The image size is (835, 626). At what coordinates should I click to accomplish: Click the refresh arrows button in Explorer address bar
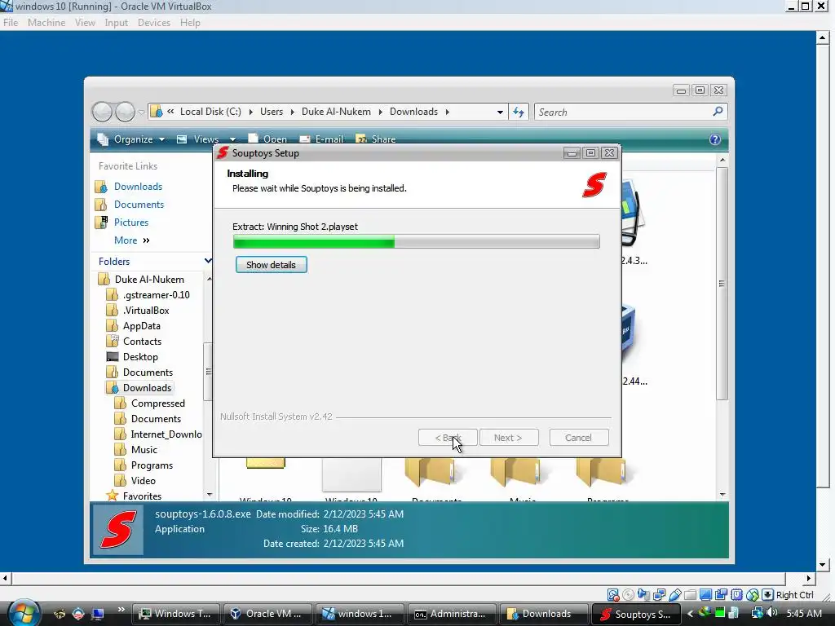tap(518, 112)
